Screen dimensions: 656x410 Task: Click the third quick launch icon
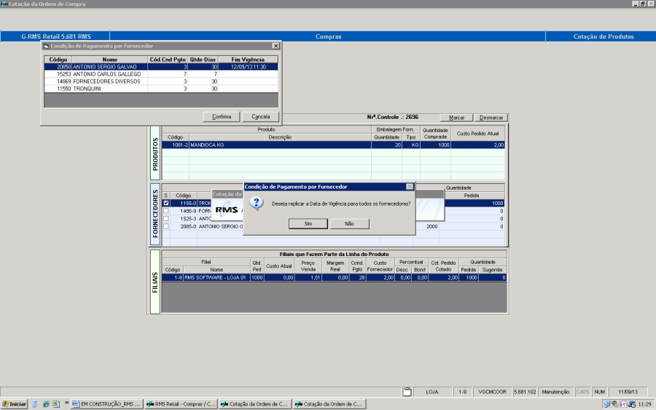(x=55, y=404)
